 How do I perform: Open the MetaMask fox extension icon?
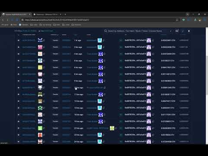[200, 20]
